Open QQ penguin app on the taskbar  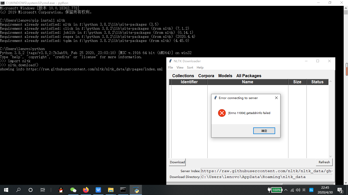[61, 190]
